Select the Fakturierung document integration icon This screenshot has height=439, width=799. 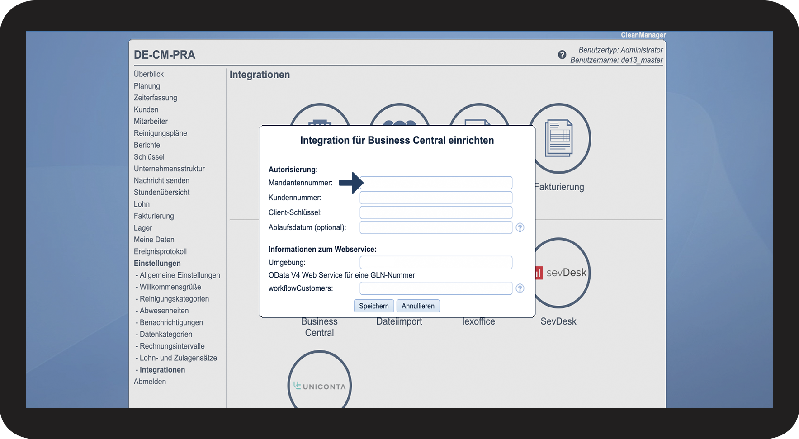pos(559,139)
